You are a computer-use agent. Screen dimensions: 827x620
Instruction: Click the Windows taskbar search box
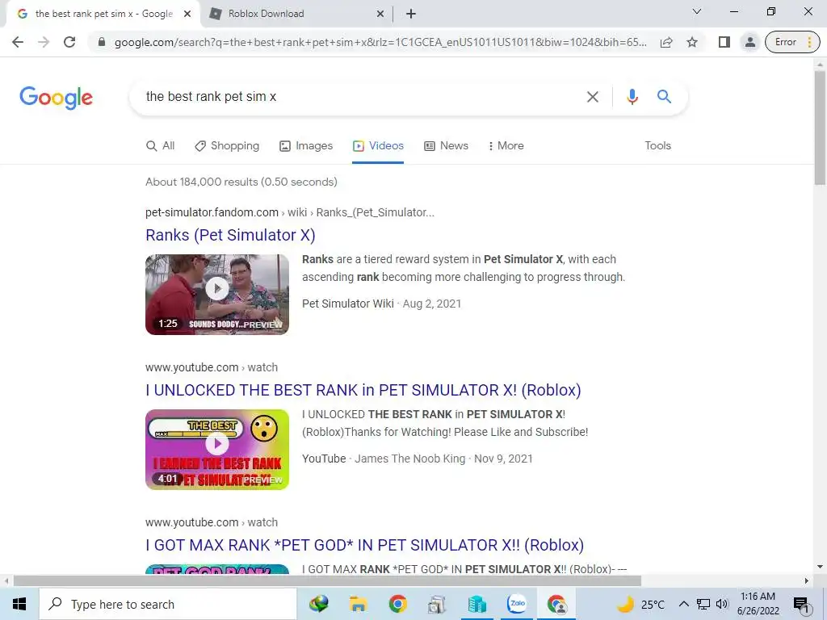168,604
